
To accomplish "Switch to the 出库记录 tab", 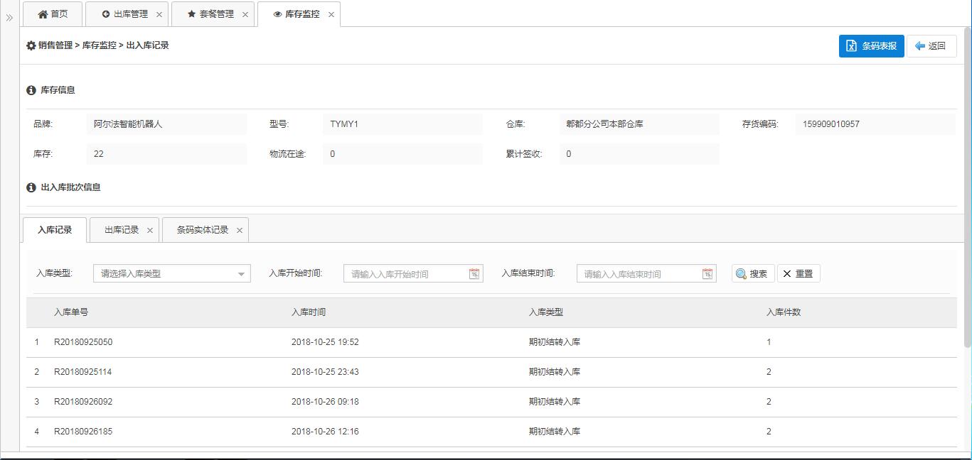I will (x=122, y=230).
